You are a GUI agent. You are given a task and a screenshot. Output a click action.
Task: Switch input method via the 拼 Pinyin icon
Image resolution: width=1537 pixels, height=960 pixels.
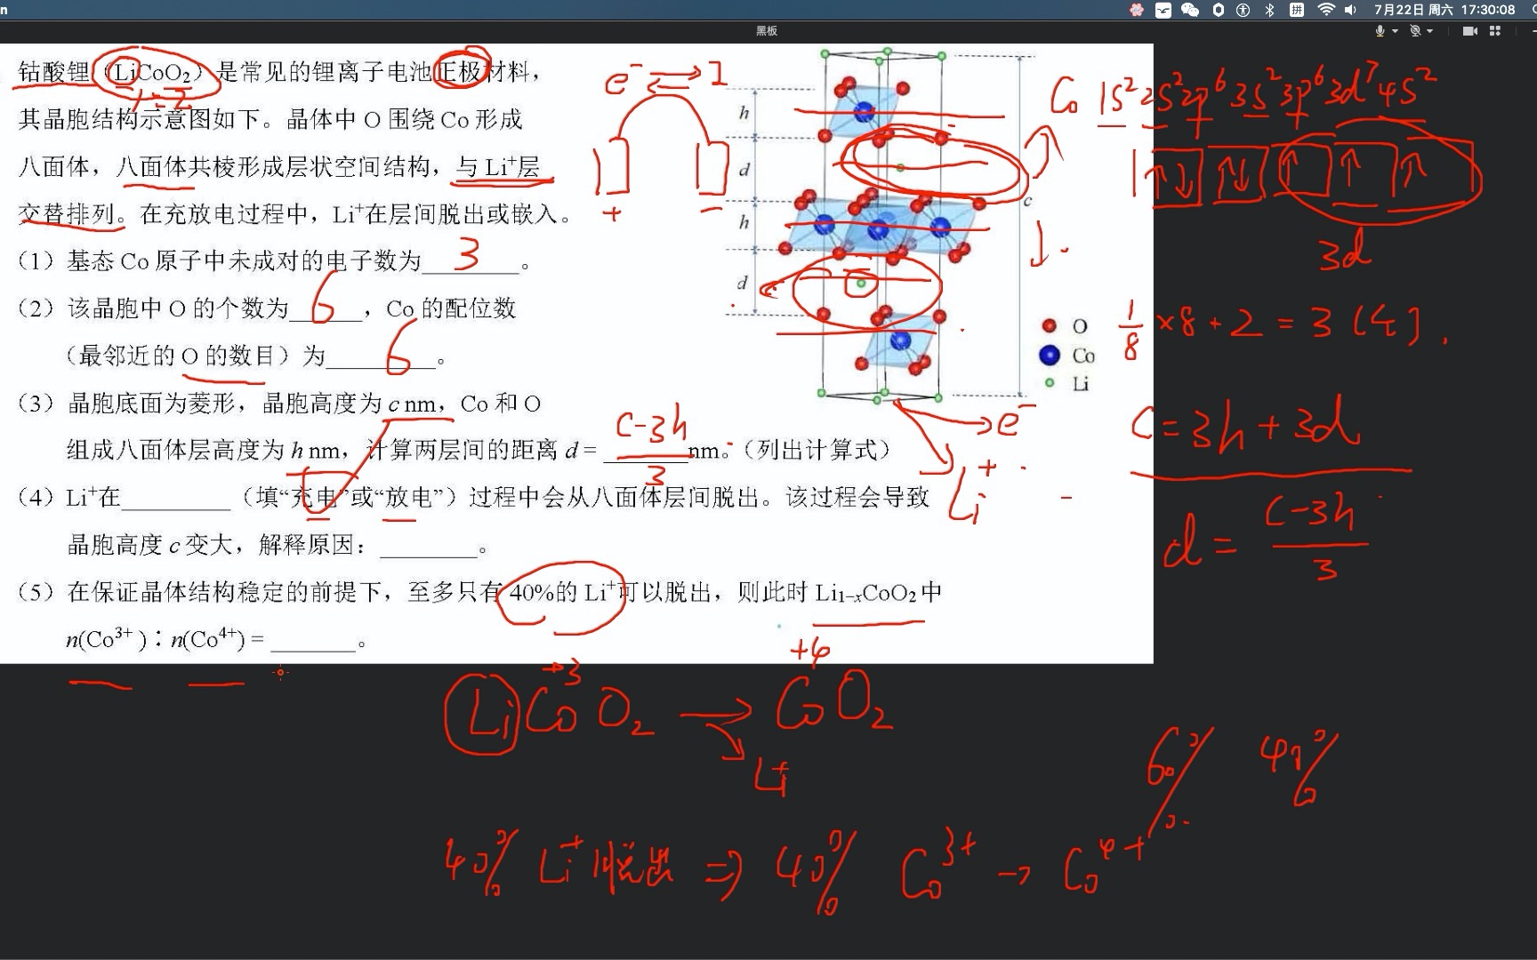click(x=1297, y=10)
